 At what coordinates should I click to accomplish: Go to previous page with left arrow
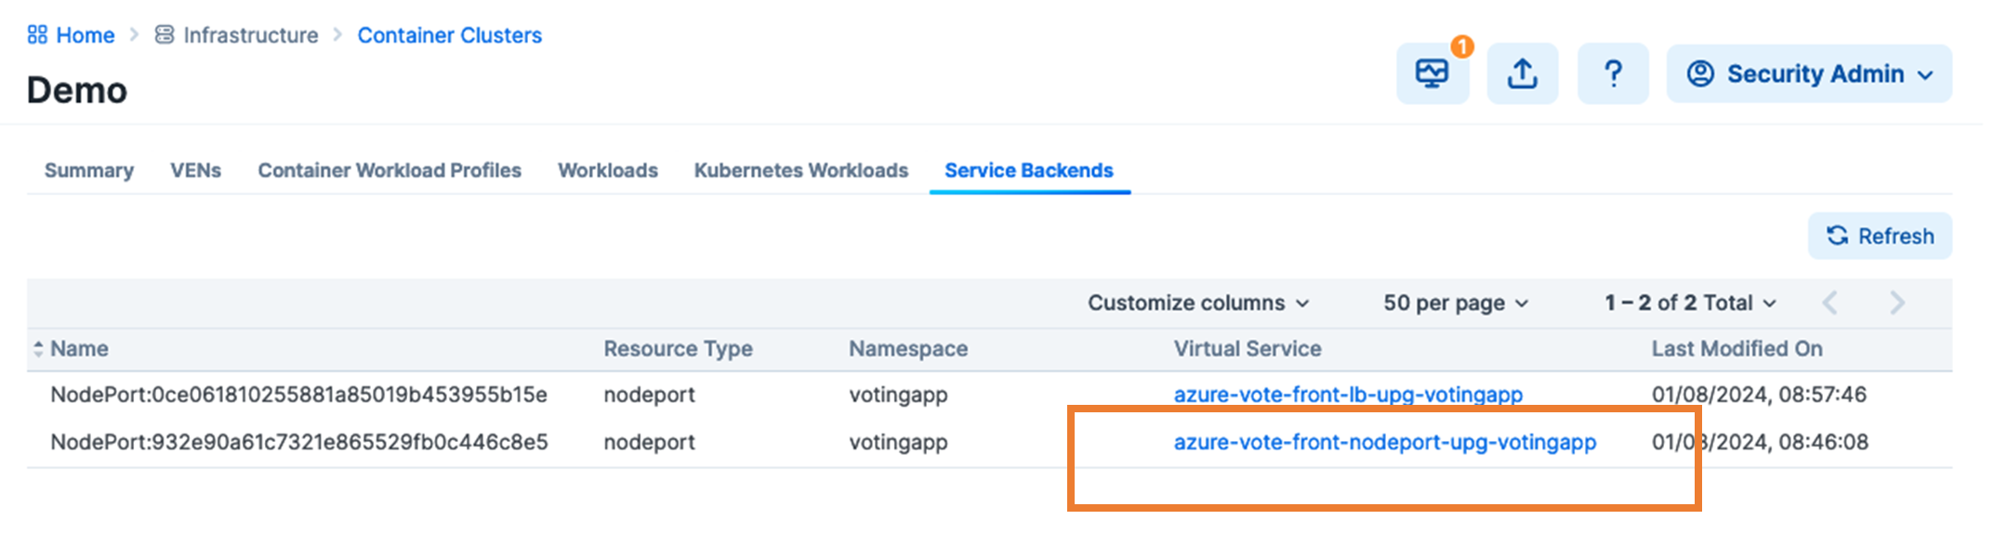click(x=1829, y=303)
